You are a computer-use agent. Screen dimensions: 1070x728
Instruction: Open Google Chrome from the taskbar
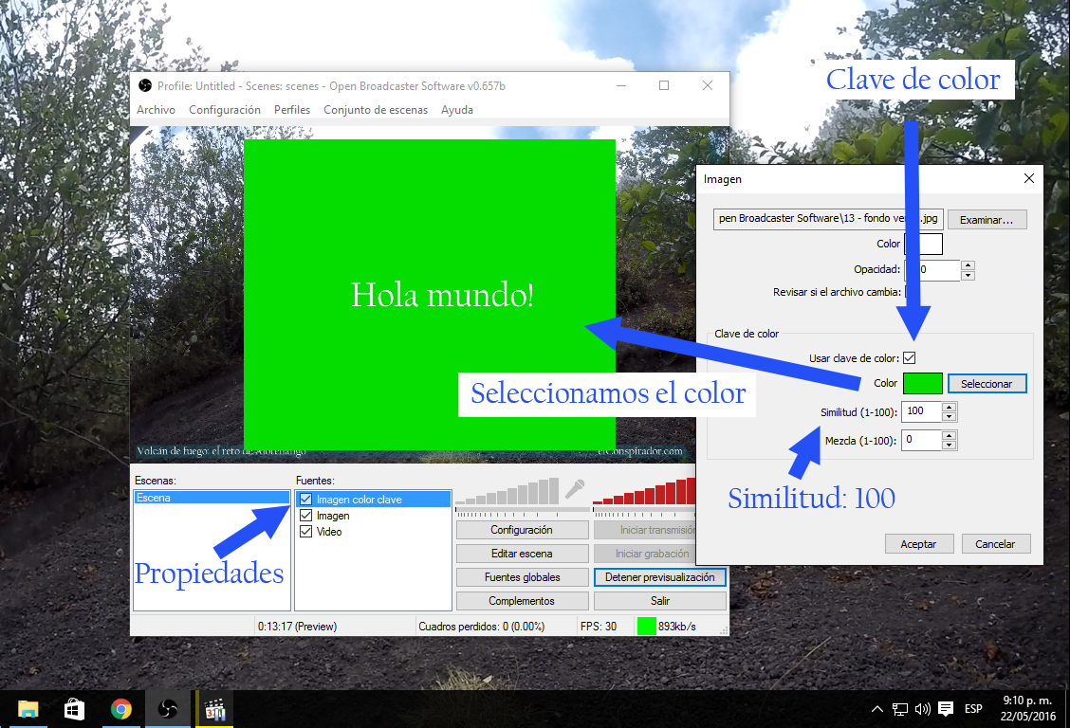click(x=120, y=709)
